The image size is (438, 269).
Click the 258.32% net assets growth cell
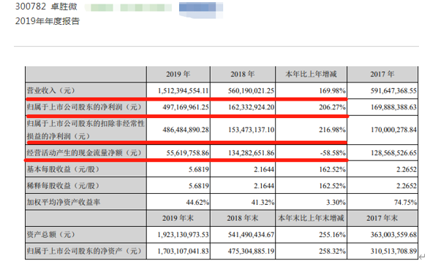coord(333,252)
